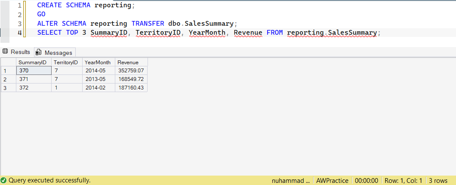This screenshot has width=456, height=185.
Task: Click the Revenue cell 168549.72
Action: pos(132,79)
